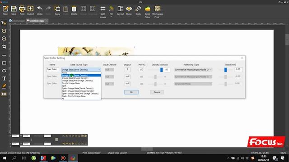Open Windows Task View
Screen dimensions: 289x162
point(23,158)
